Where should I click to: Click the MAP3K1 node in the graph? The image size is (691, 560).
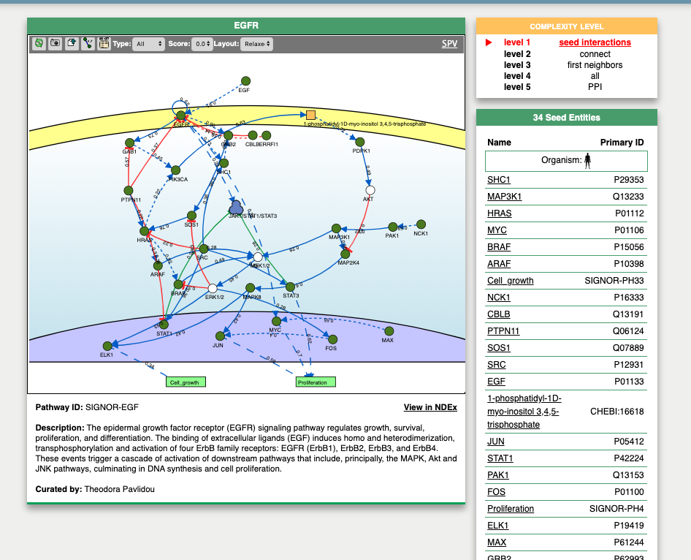336,228
